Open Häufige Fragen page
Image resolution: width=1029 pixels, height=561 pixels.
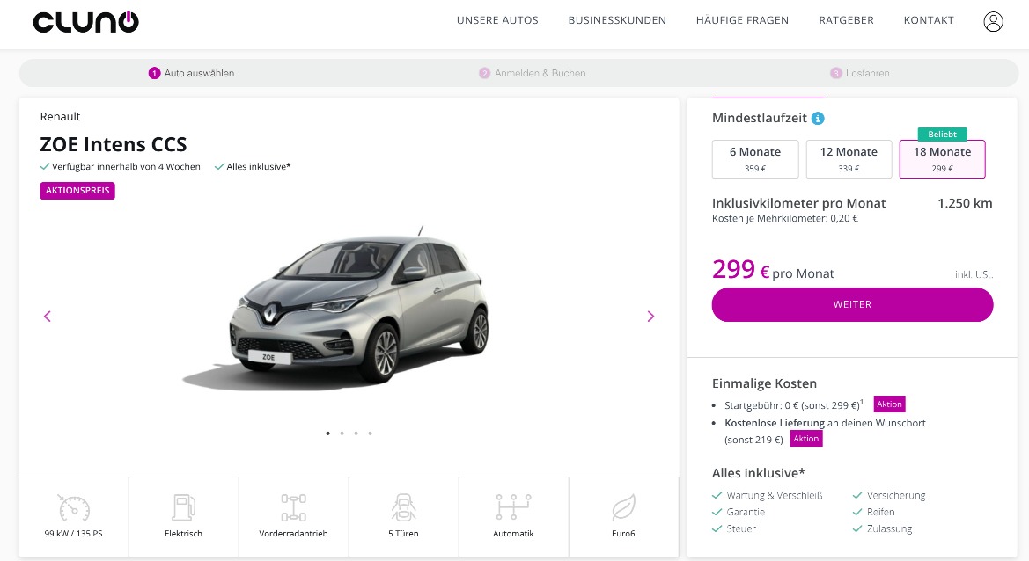742,20
